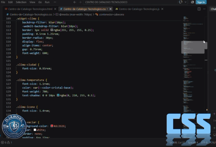Click the .widget-clima selector text
Screen dimensions: 216x147
click(26, 19)
